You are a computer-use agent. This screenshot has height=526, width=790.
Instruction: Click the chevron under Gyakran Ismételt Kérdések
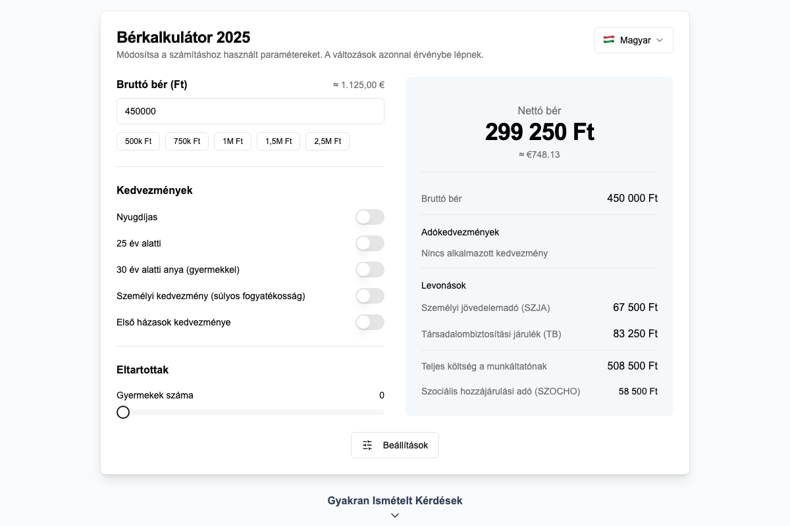click(x=395, y=515)
